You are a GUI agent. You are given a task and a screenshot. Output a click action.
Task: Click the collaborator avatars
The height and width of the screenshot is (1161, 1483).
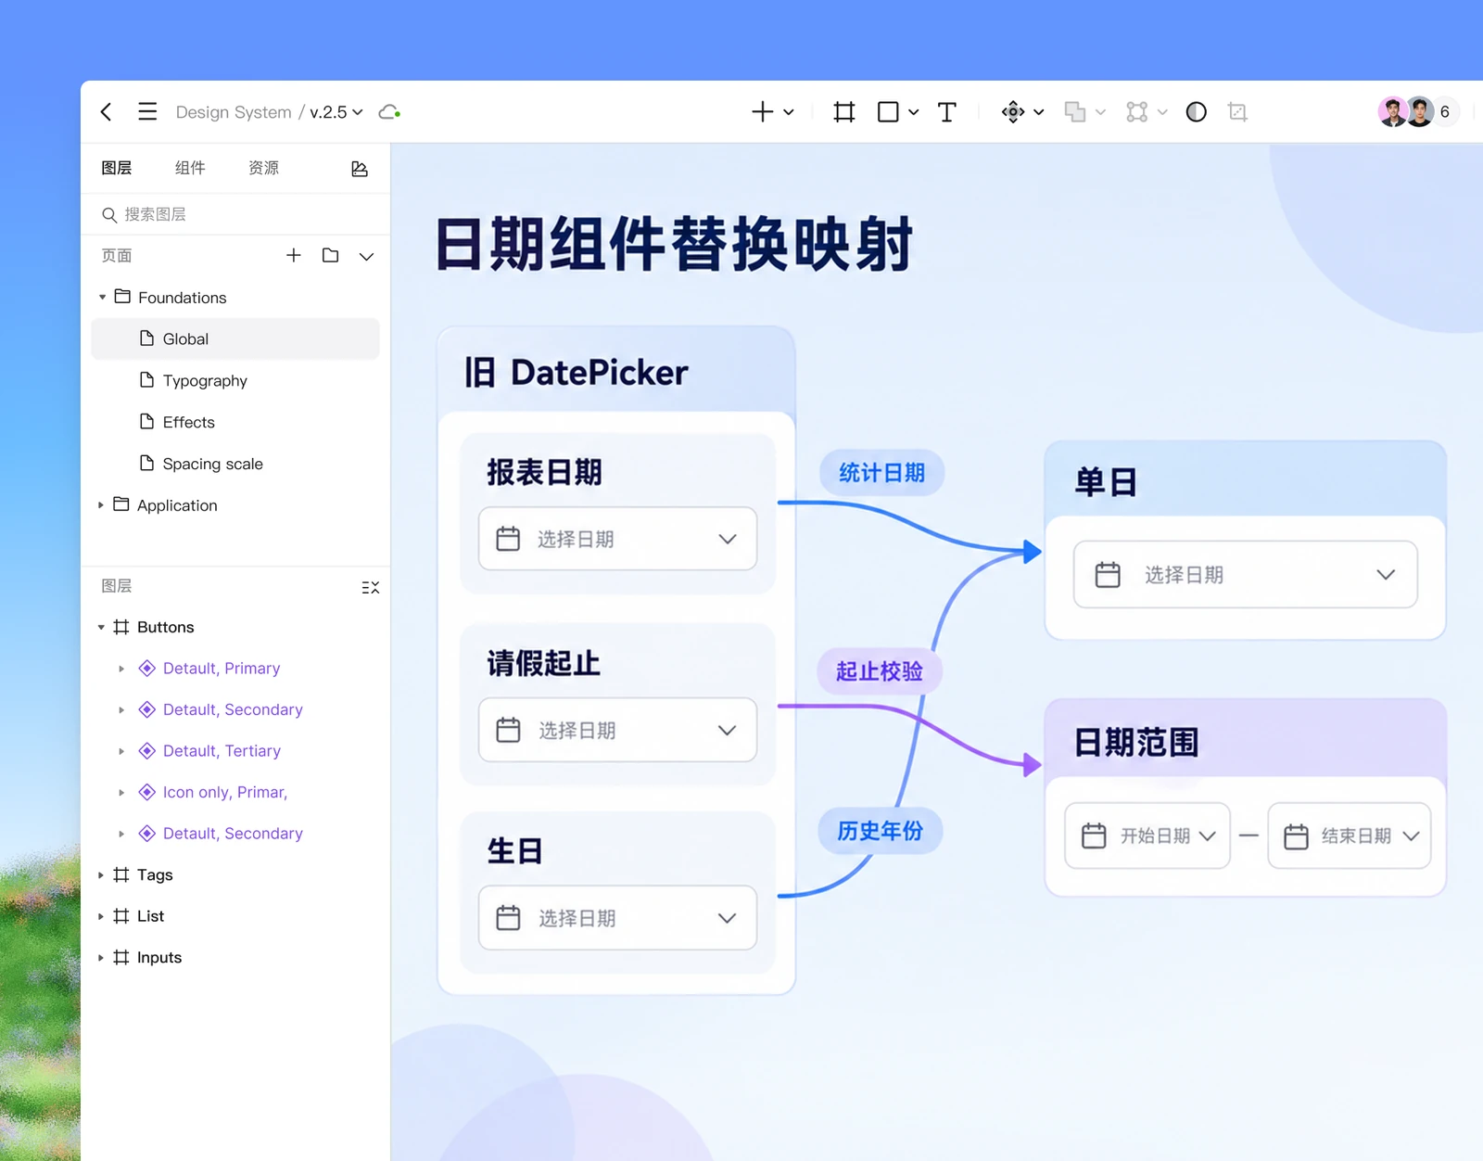tap(1406, 112)
